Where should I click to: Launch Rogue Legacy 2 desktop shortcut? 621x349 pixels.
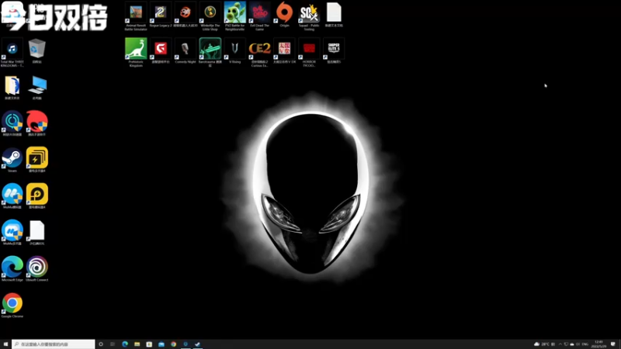click(161, 15)
